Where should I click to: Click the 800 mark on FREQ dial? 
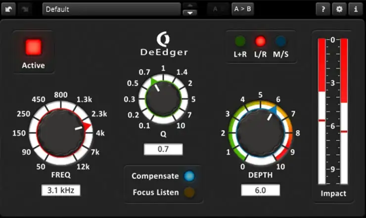tap(61, 95)
